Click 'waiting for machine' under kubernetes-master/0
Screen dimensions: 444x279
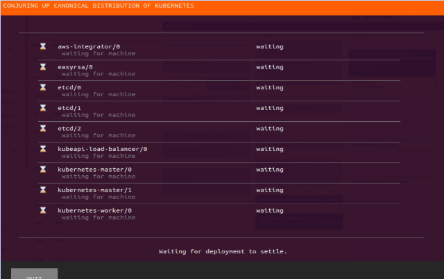tap(99, 177)
